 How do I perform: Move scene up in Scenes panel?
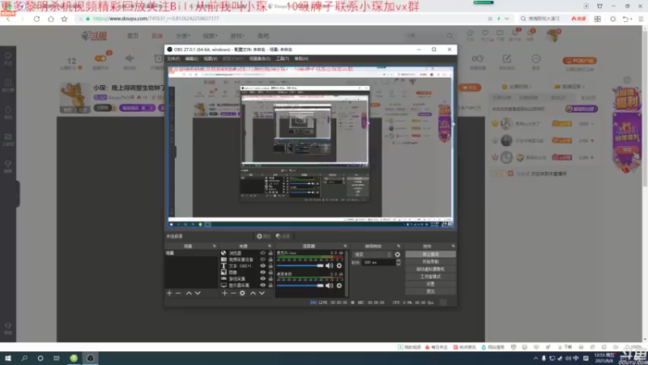(189, 293)
